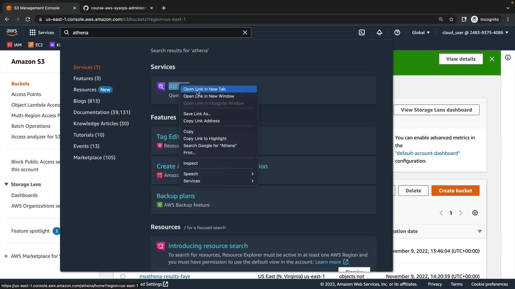515x289 pixels.
Task: Open the Global region dropdown
Action: click(421, 33)
